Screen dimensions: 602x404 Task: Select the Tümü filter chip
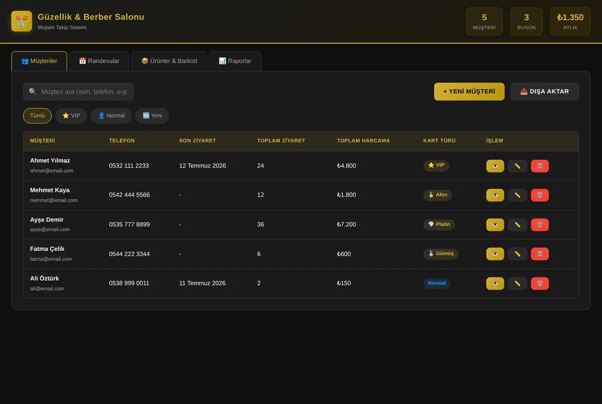click(37, 116)
